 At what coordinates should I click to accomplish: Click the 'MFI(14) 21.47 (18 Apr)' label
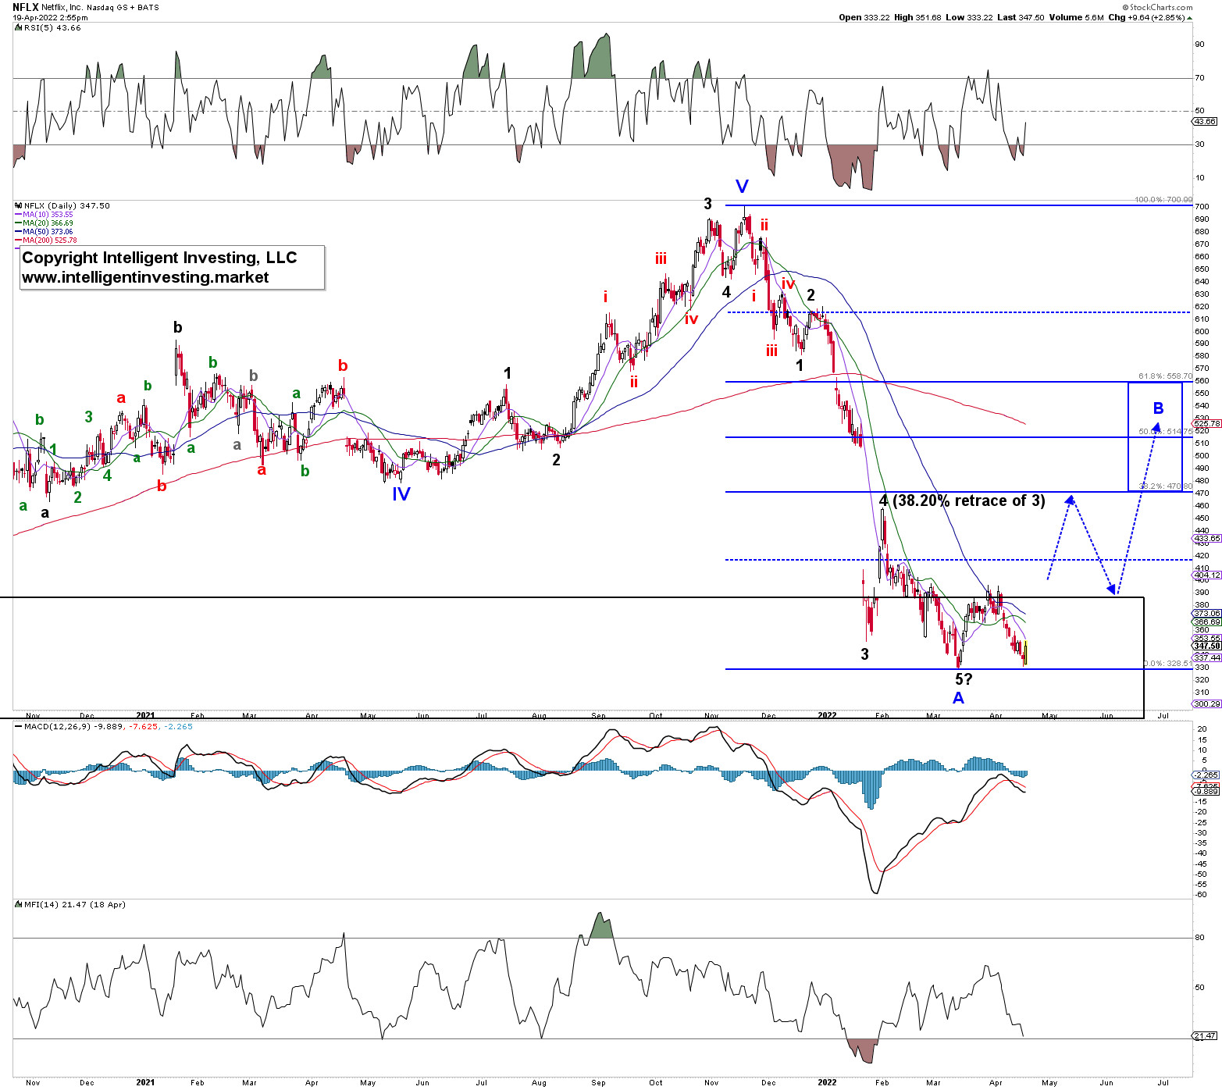tap(70, 904)
